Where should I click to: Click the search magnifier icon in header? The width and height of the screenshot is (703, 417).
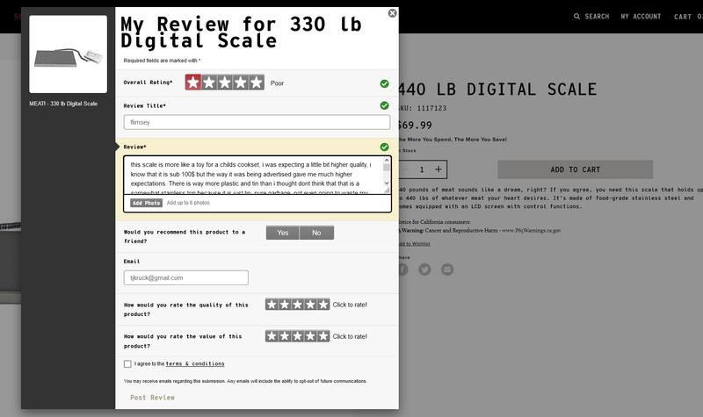point(577,17)
